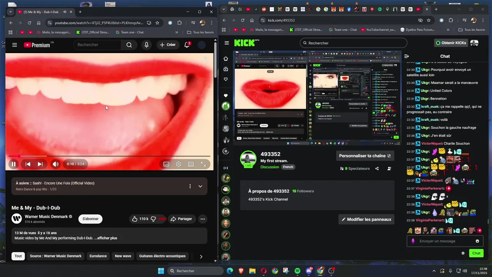Open Warner Music Denmark channel link

click(46, 217)
